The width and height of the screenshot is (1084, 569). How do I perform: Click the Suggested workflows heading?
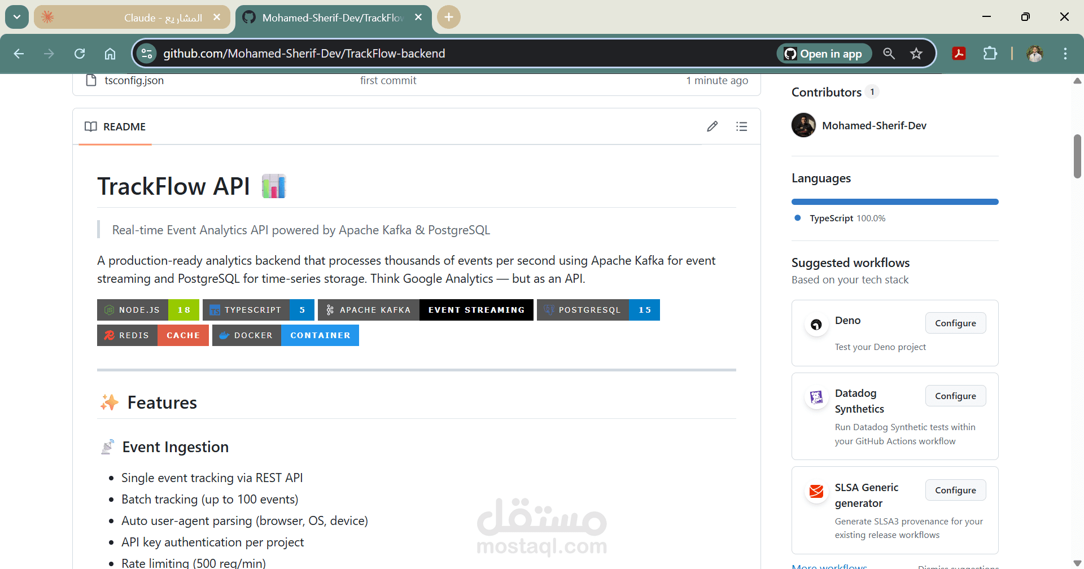tap(850, 262)
